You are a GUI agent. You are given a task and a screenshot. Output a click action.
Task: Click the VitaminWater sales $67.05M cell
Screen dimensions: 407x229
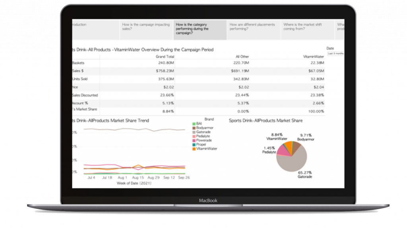point(316,71)
